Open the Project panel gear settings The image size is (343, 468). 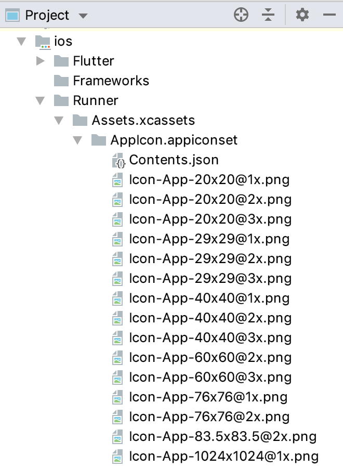pyautogui.click(x=302, y=15)
